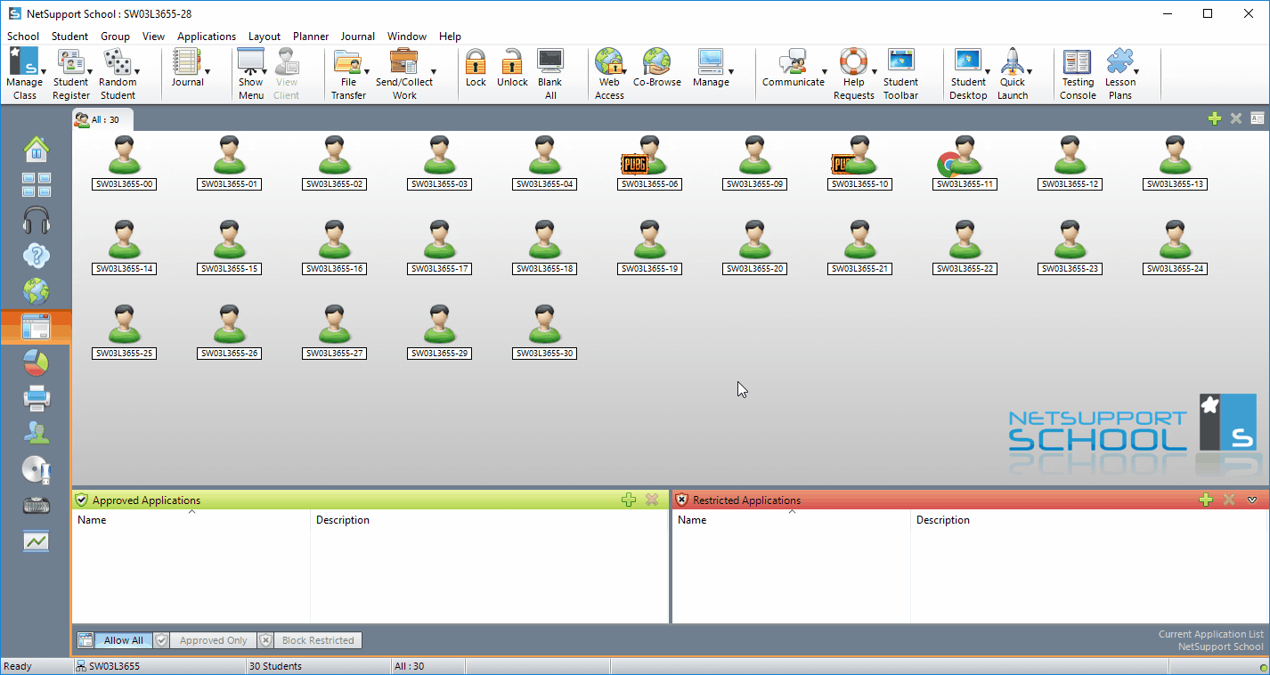Expand the Manage Class dropdown arrow

pyautogui.click(x=44, y=72)
